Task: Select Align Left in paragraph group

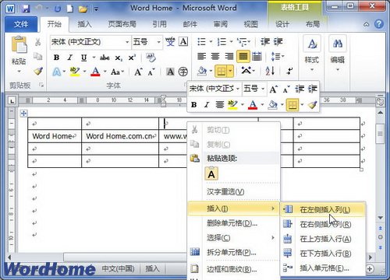Action: pos(202,56)
